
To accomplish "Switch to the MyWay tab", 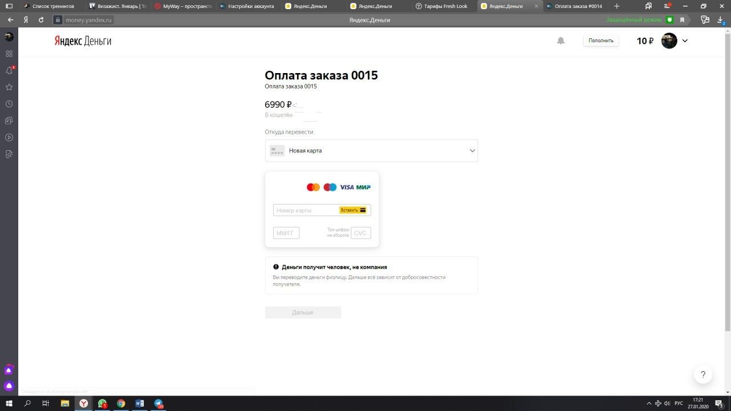I will click(x=183, y=6).
